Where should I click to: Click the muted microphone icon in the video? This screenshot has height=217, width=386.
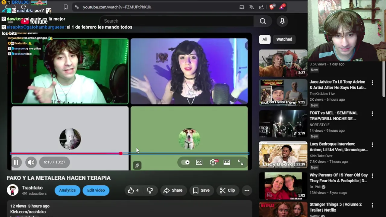tap(137, 165)
